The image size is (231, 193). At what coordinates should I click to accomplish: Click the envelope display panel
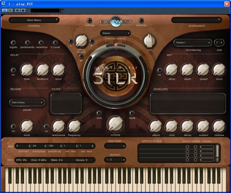188,103
